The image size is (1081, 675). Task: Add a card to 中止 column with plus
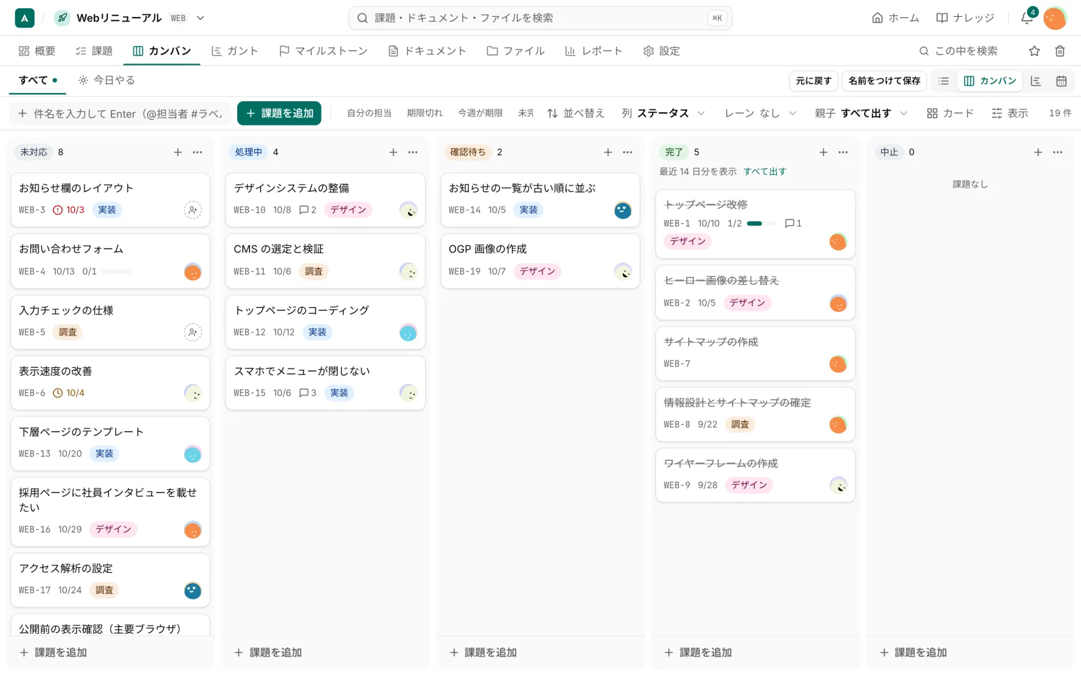(1038, 153)
